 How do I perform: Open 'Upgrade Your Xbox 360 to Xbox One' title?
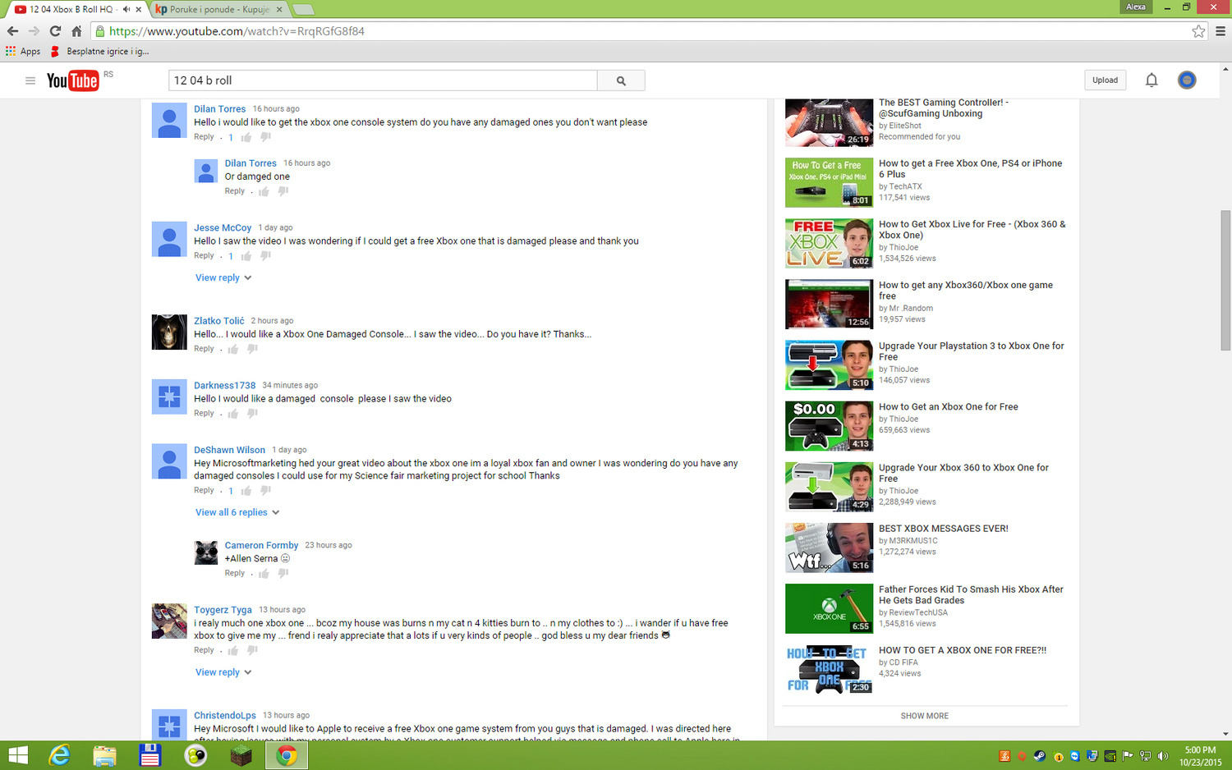[x=963, y=473]
